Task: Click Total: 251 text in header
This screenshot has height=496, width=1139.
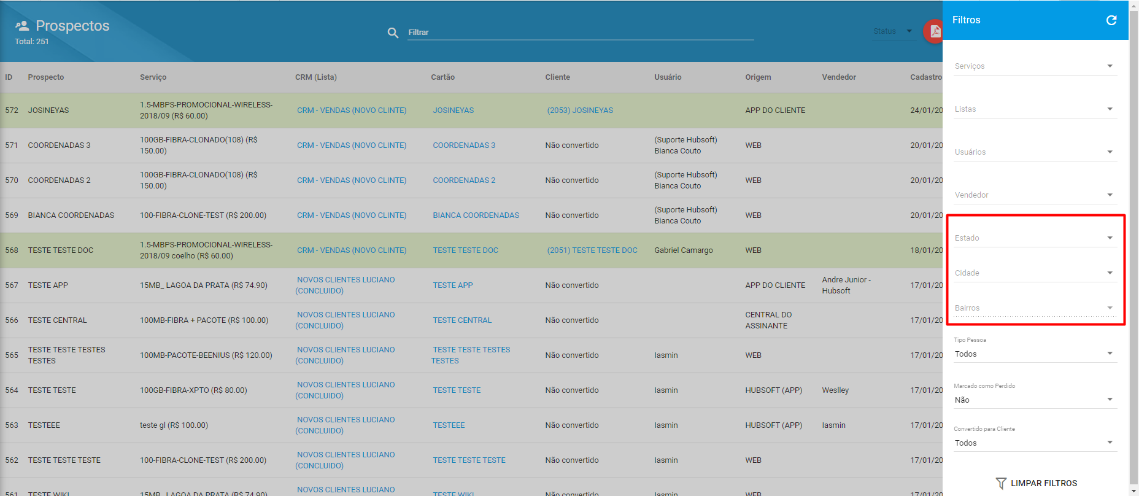Action: [32, 42]
